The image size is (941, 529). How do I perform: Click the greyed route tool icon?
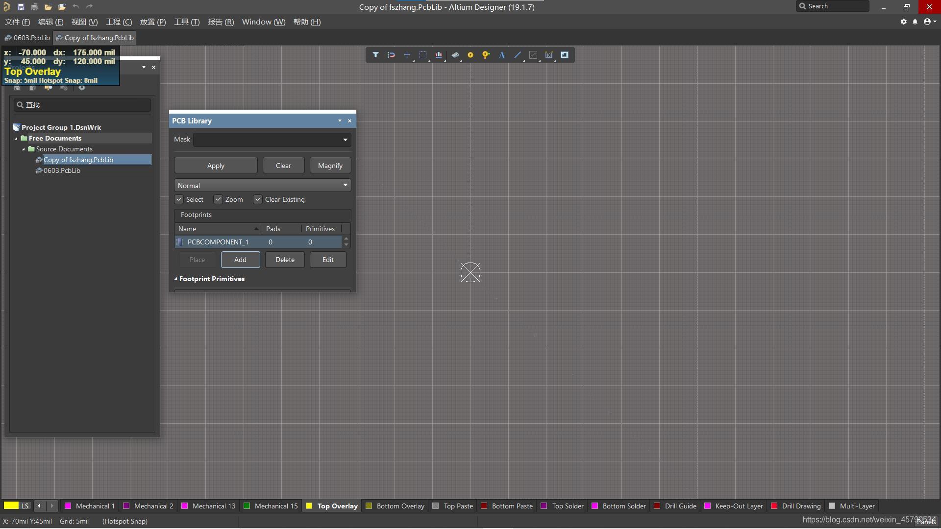coord(533,55)
